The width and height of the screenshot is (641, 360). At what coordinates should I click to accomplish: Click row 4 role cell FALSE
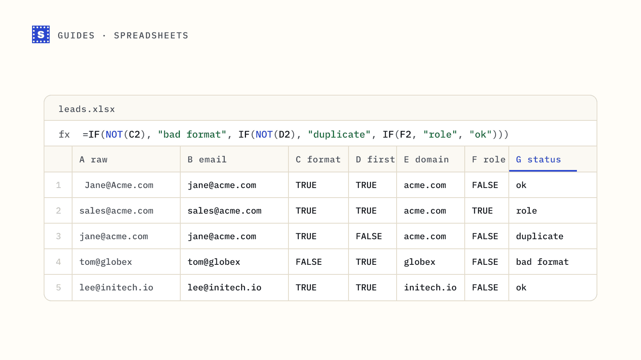pyautogui.click(x=487, y=262)
